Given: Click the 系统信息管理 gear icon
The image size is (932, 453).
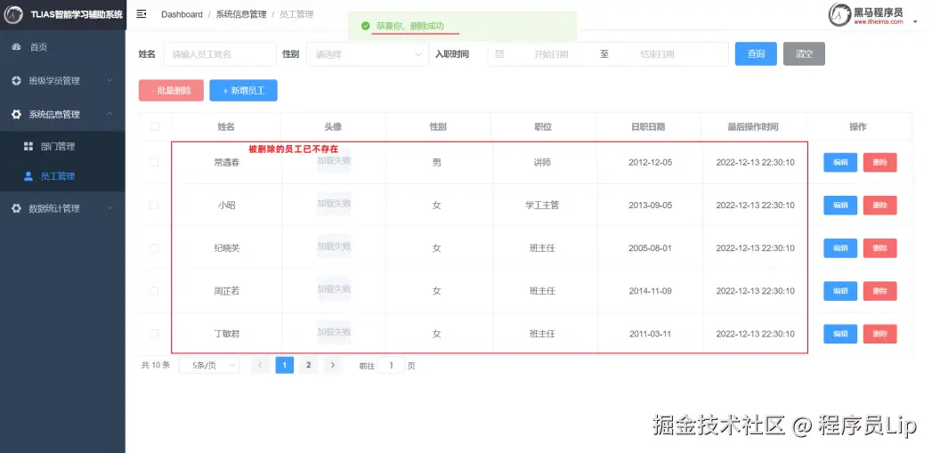Looking at the screenshot, I should 17,114.
